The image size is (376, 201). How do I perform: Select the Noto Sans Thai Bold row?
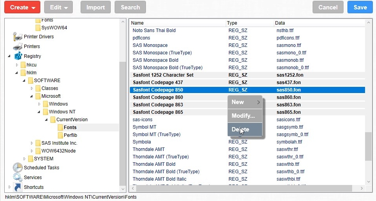click(x=247, y=31)
